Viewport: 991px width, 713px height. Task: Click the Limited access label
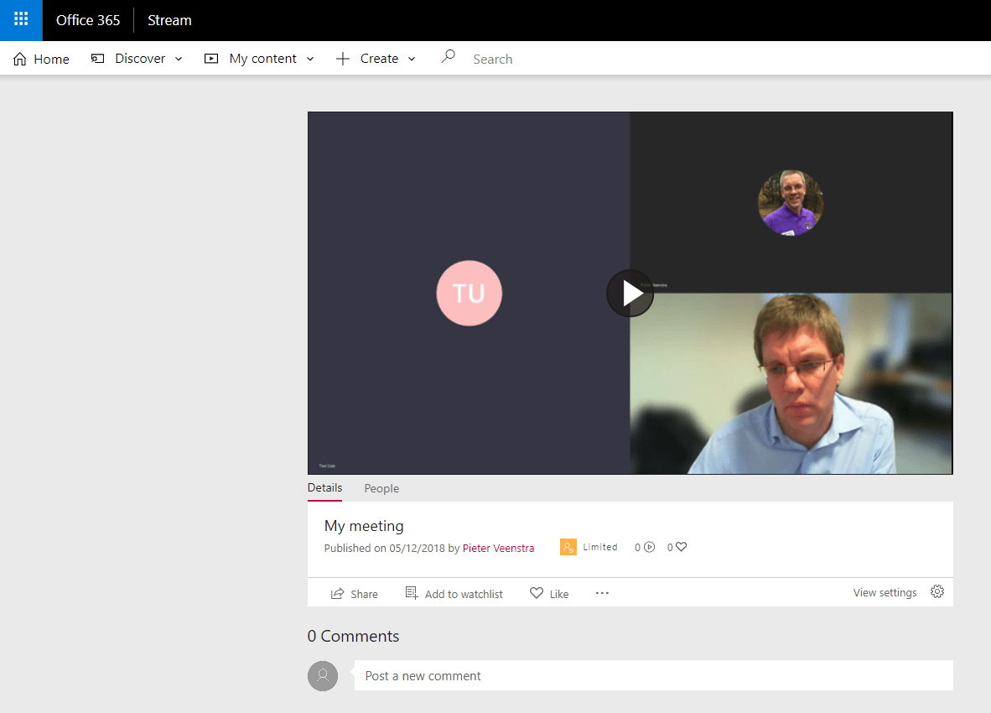[599, 548]
